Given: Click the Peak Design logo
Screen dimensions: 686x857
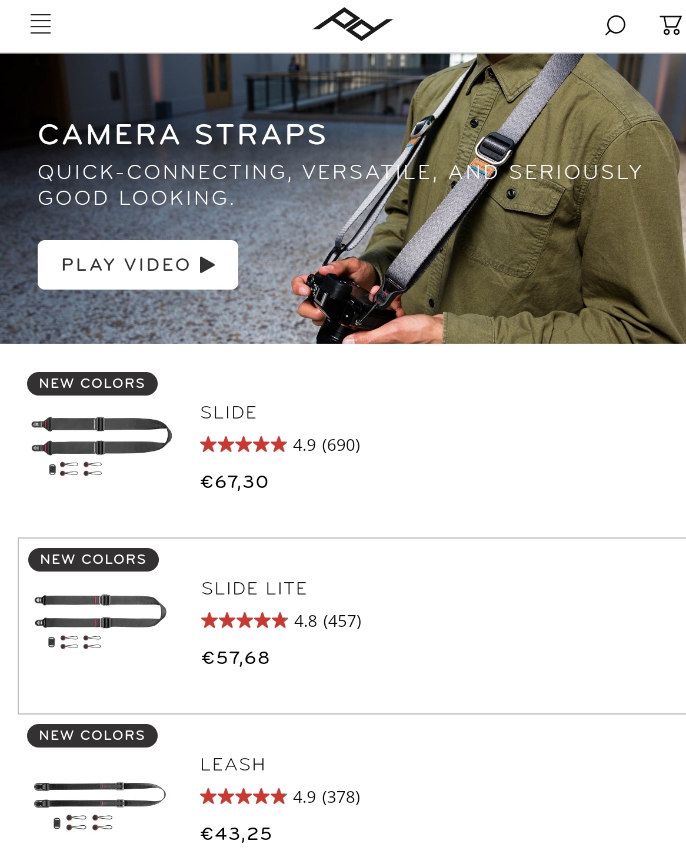Looking at the screenshot, I should click(353, 24).
